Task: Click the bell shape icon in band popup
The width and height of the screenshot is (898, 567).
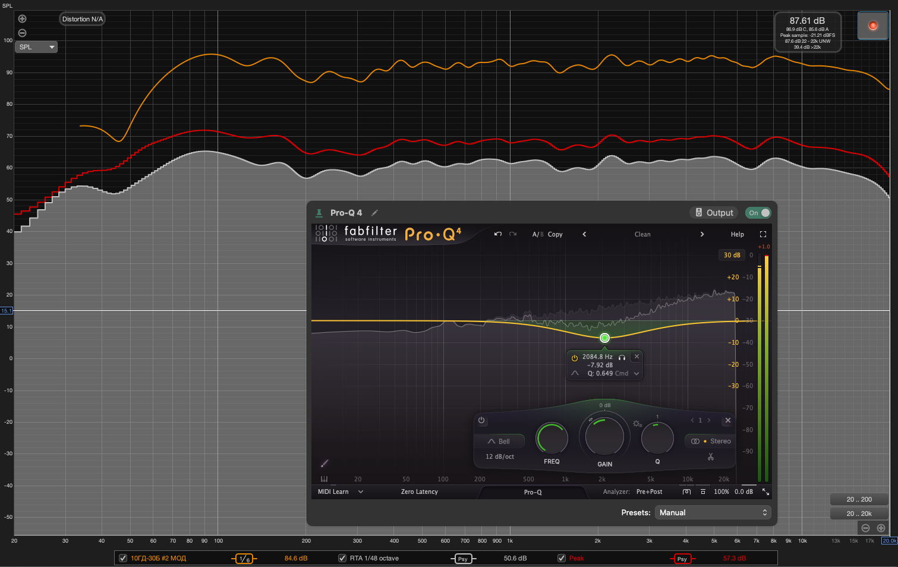Action: point(575,373)
